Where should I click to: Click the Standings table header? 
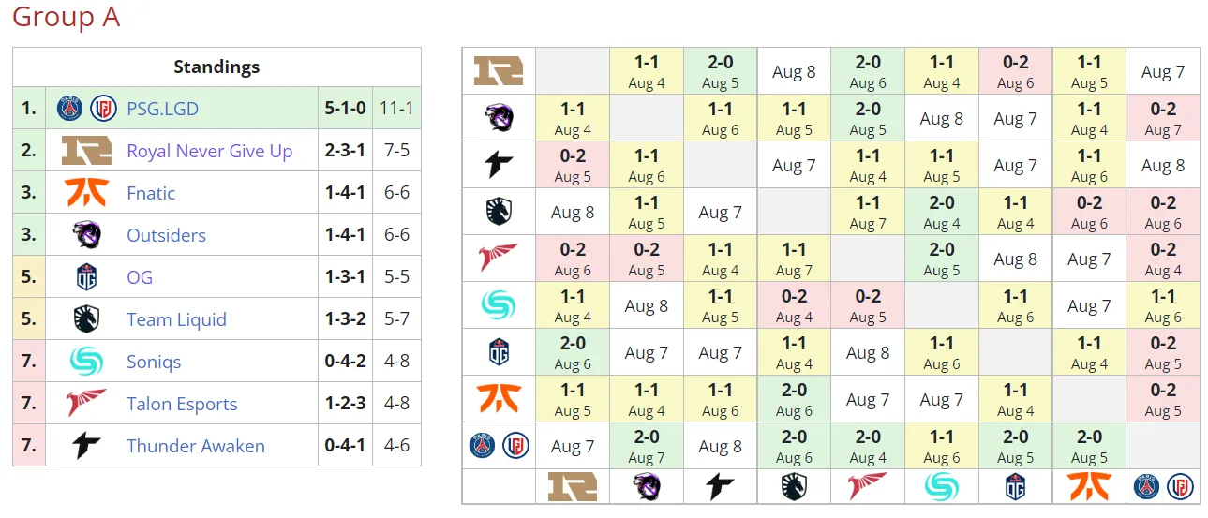216,67
